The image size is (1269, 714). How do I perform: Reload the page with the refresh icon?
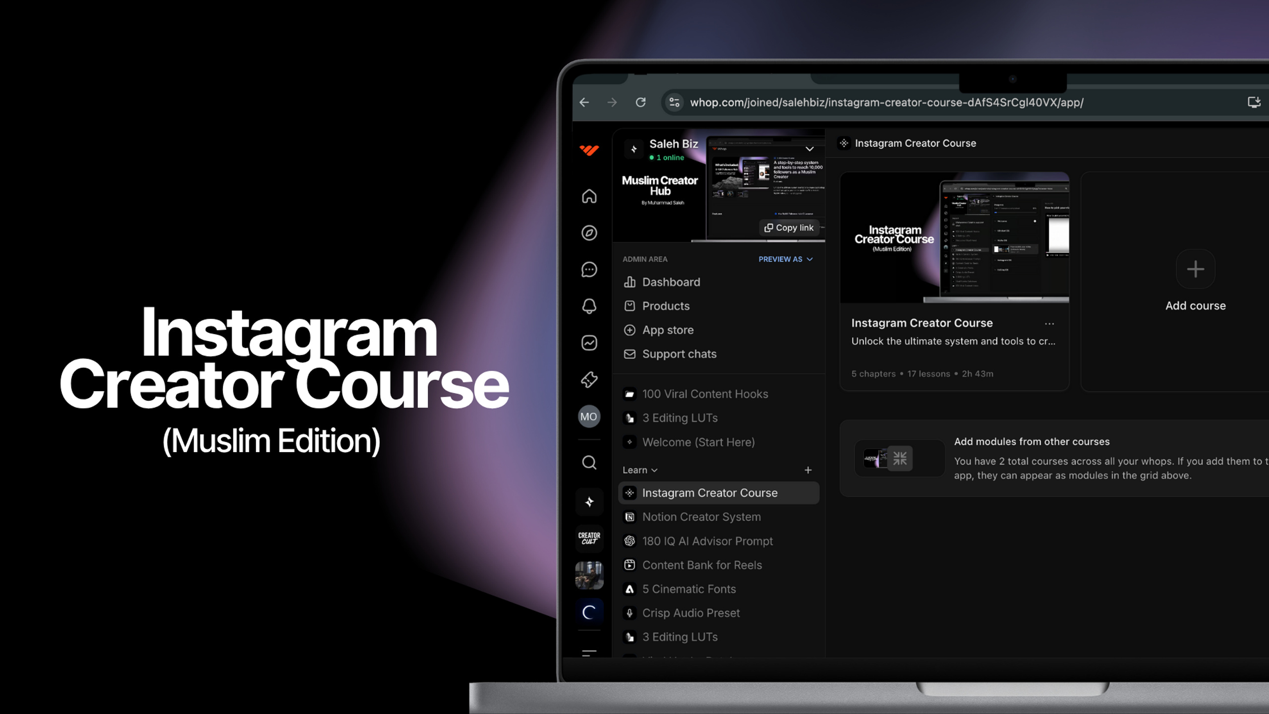click(x=640, y=102)
